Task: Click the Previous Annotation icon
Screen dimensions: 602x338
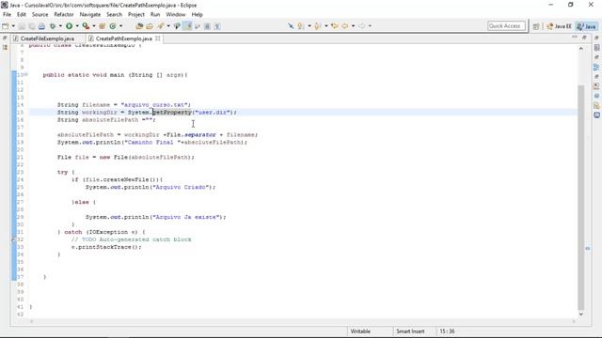Action: coord(317,25)
